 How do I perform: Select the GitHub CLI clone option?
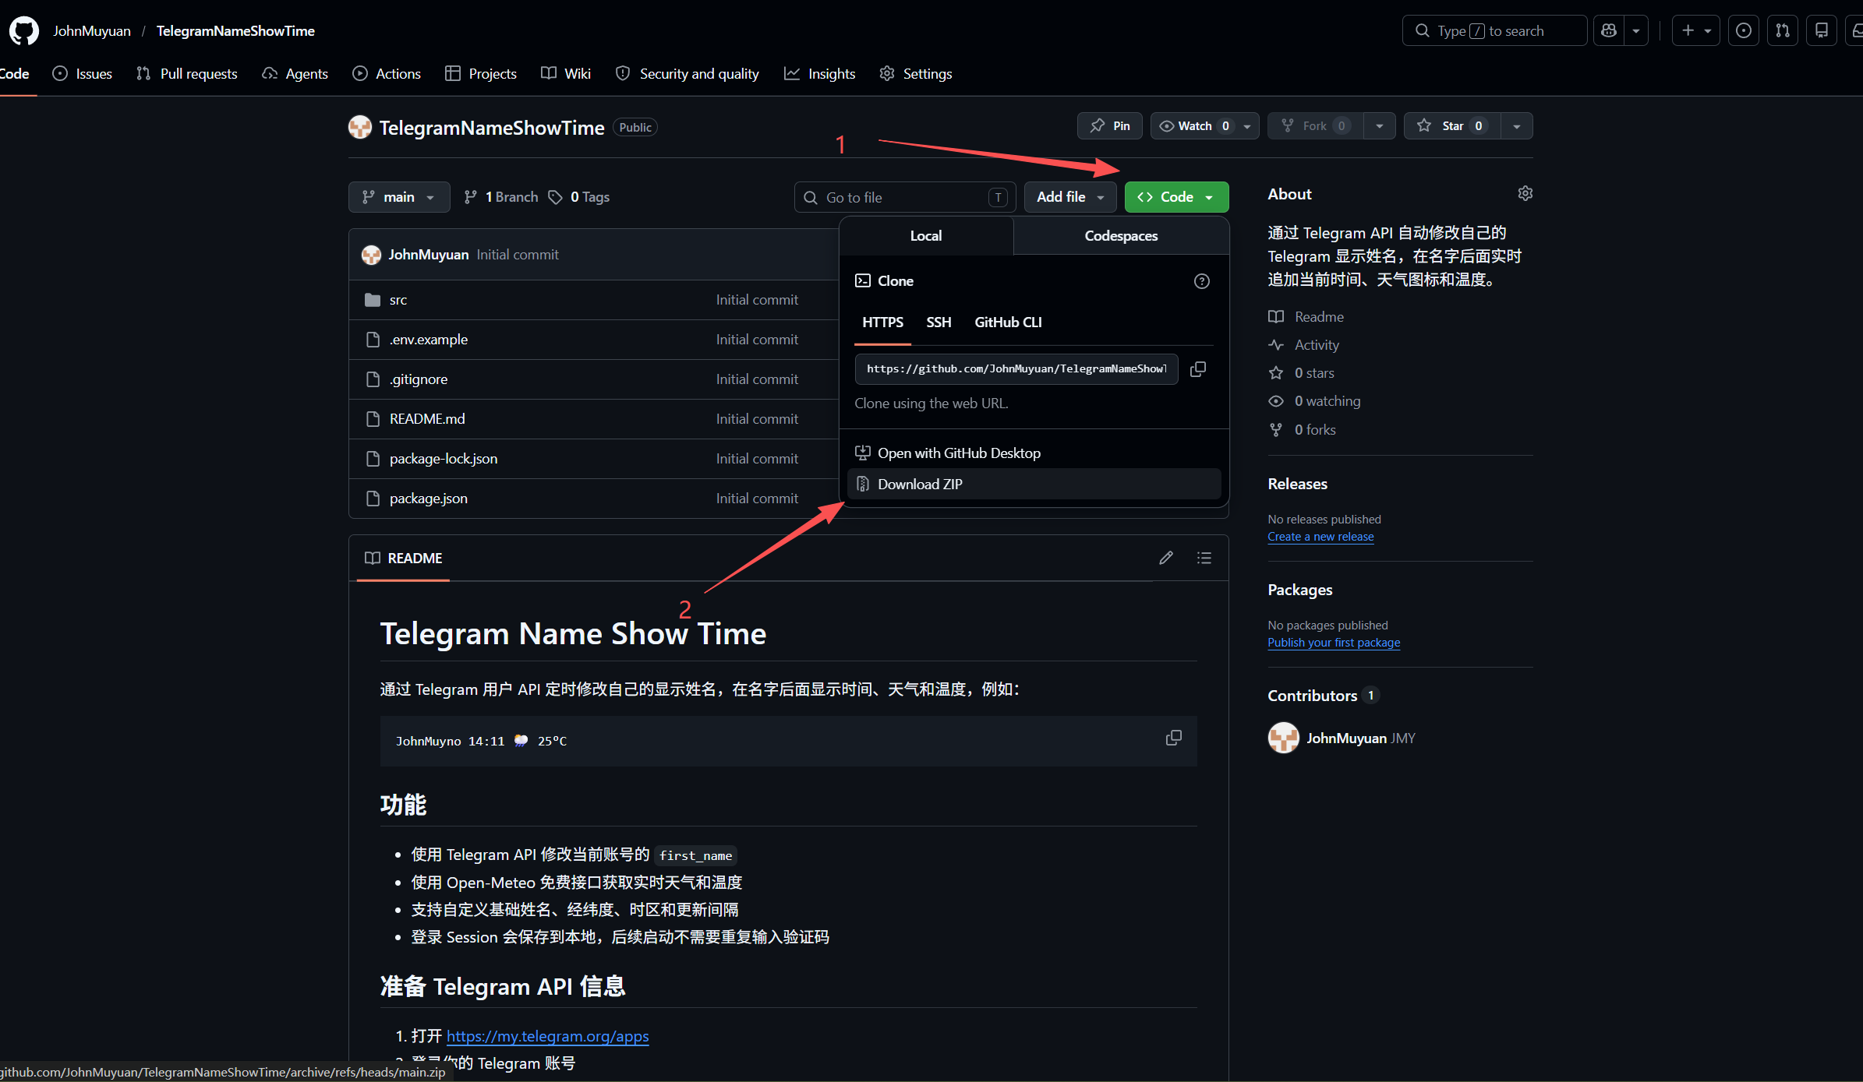(1008, 322)
